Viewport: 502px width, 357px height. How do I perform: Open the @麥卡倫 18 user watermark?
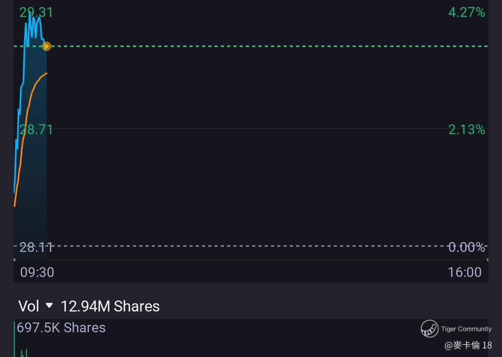tap(468, 345)
